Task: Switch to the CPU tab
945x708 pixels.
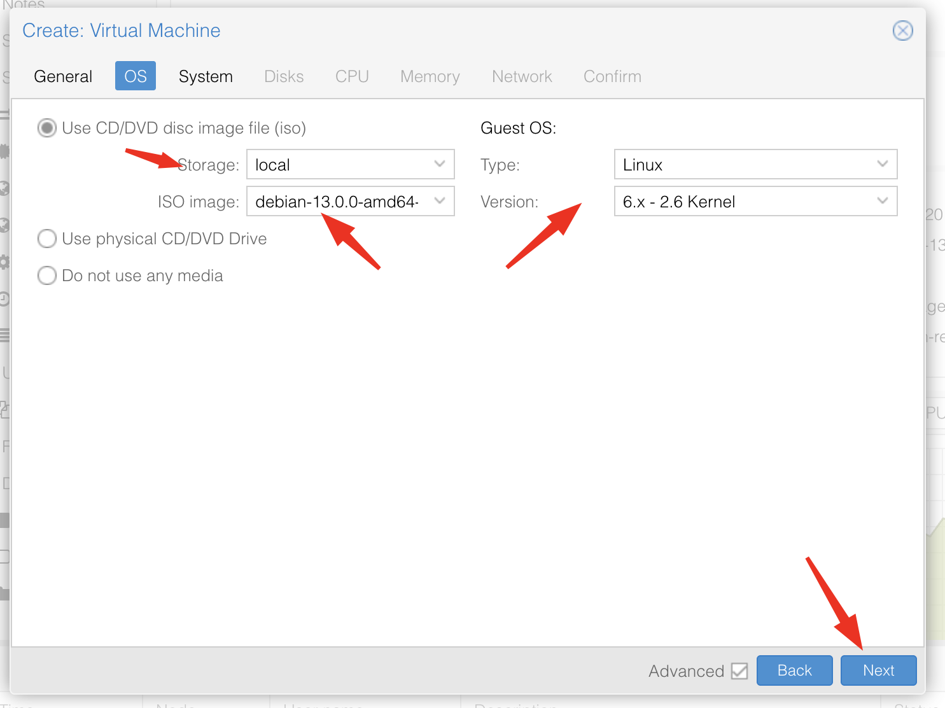Action: pos(352,76)
